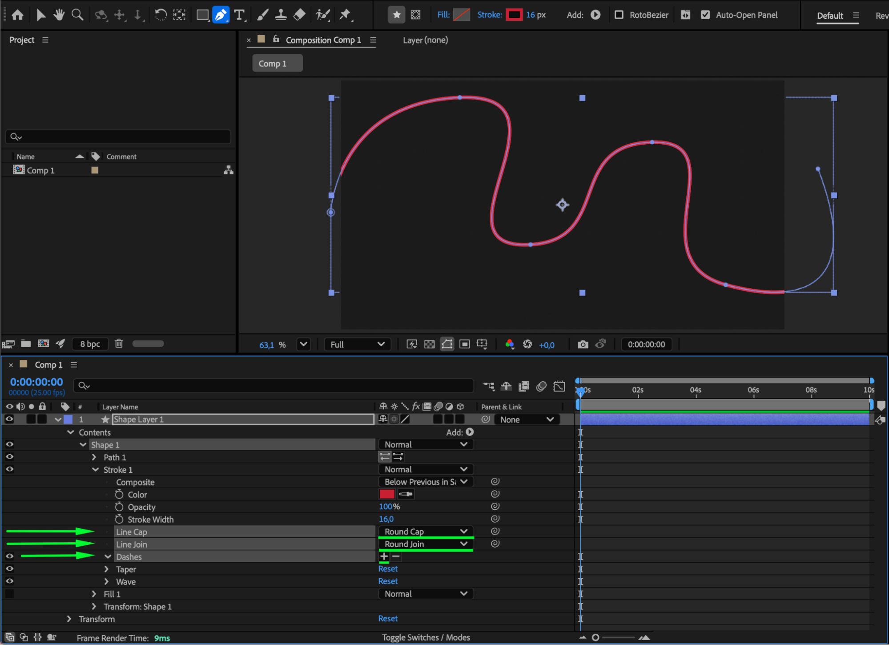Select the Type tool
The width and height of the screenshot is (889, 645).
pos(240,15)
